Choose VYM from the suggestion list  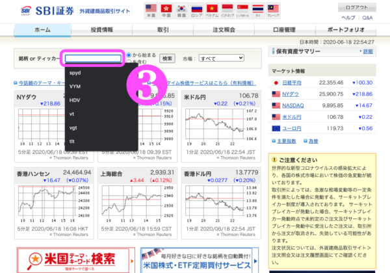pyautogui.click(x=101, y=86)
